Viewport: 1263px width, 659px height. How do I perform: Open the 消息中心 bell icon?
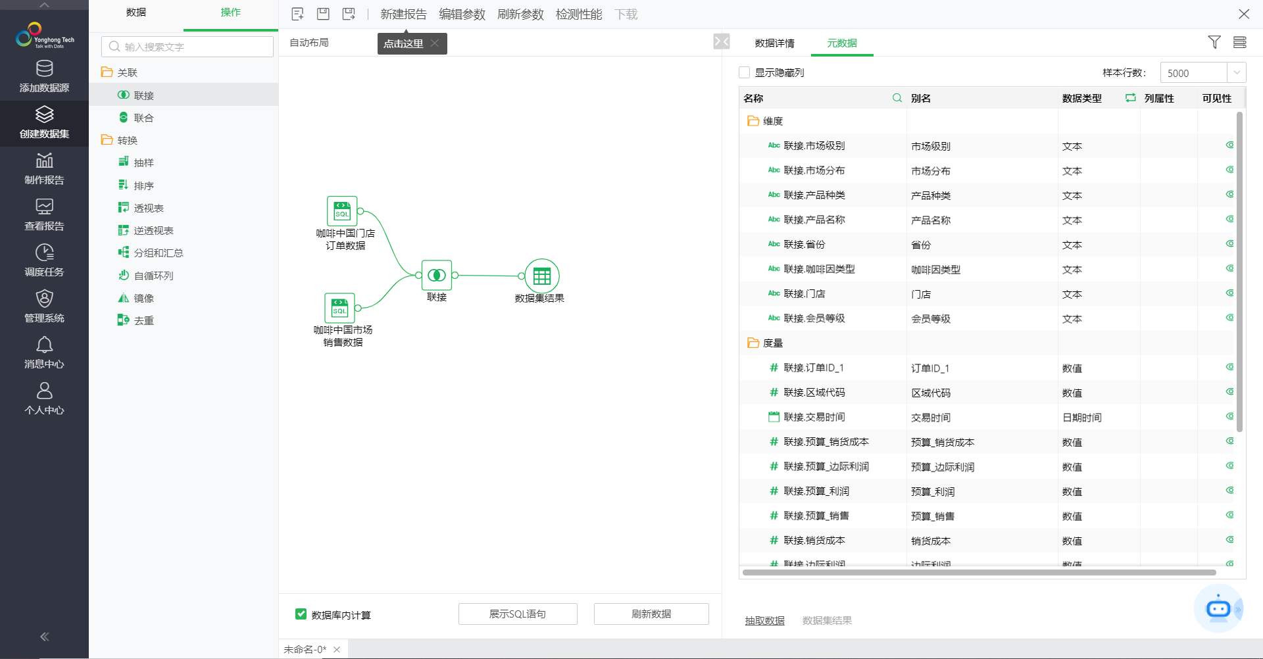[x=44, y=353]
